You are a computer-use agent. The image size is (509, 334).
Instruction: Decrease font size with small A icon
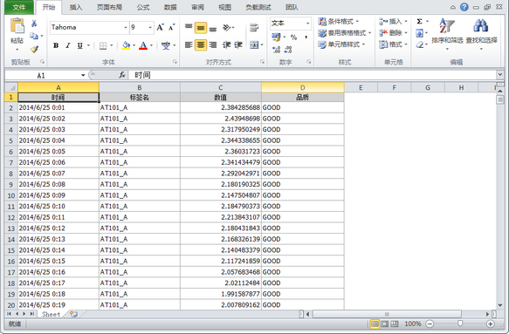coord(171,28)
